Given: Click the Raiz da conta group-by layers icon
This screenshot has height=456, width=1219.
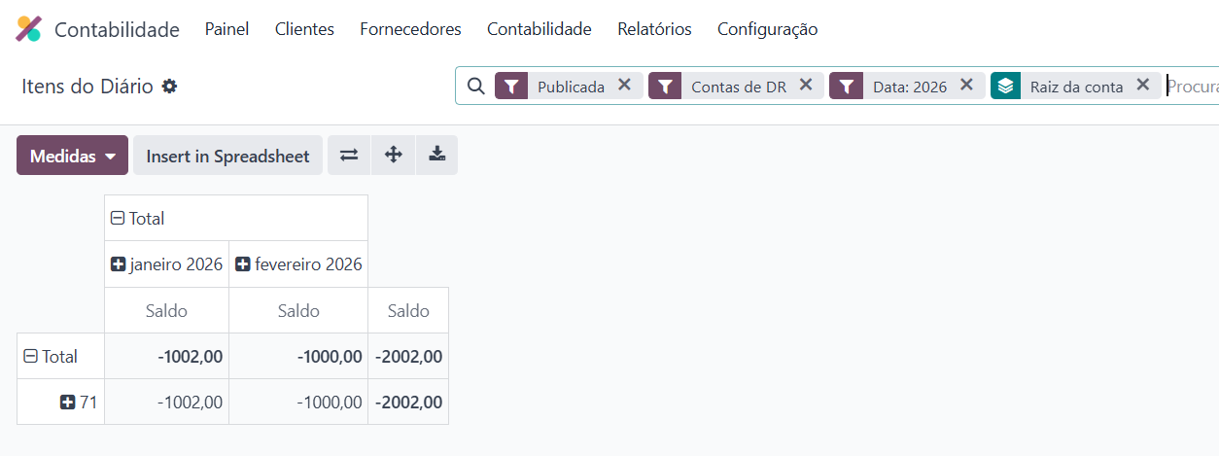Looking at the screenshot, I should pos(1005,87).
